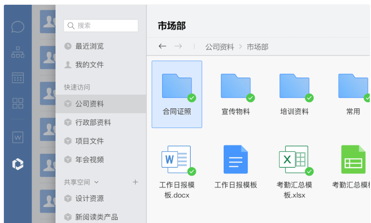Select the 工作日报模板.docx Word file
This screenshot has height=223, width=371.
[177, 172]
